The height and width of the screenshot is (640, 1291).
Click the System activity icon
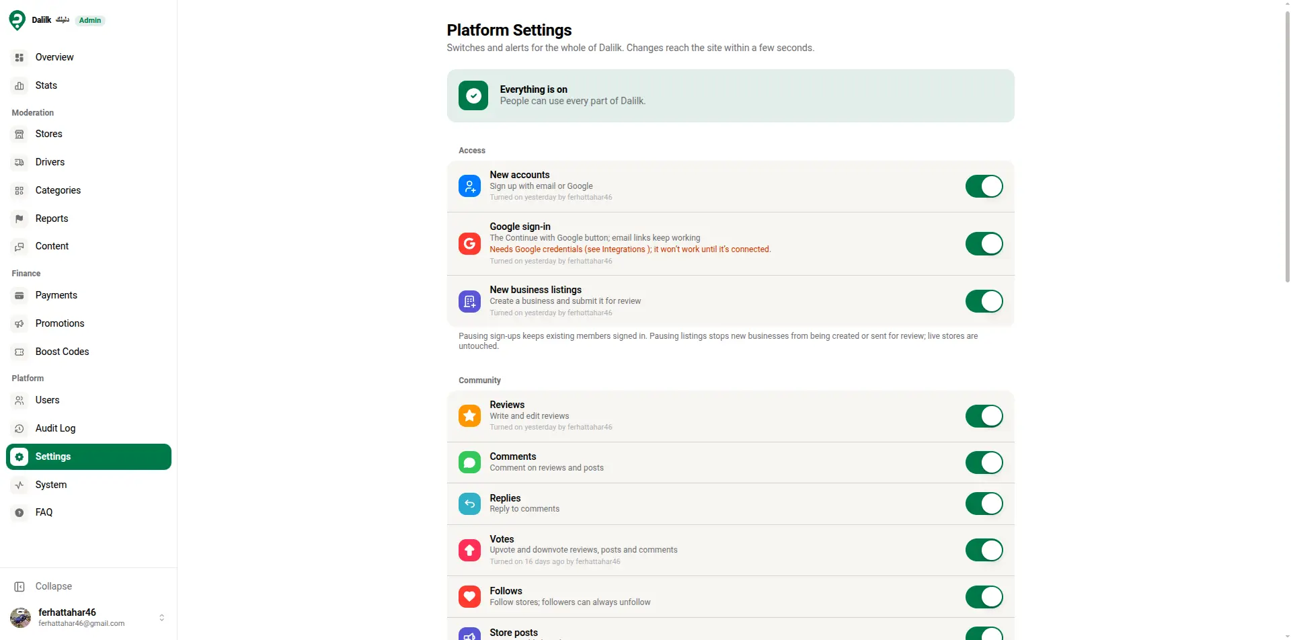click(19, 485)
